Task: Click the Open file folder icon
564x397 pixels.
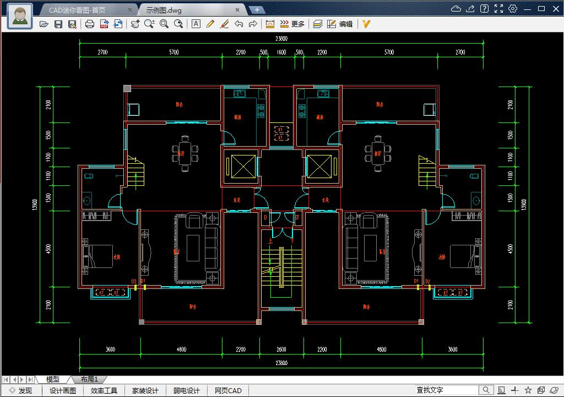Action: click(x=44, y=24)
